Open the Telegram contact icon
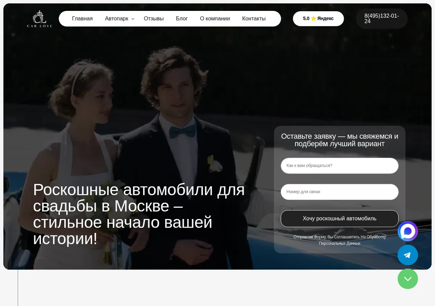This screenshot has height=306, width=435. tap(408, 255)
